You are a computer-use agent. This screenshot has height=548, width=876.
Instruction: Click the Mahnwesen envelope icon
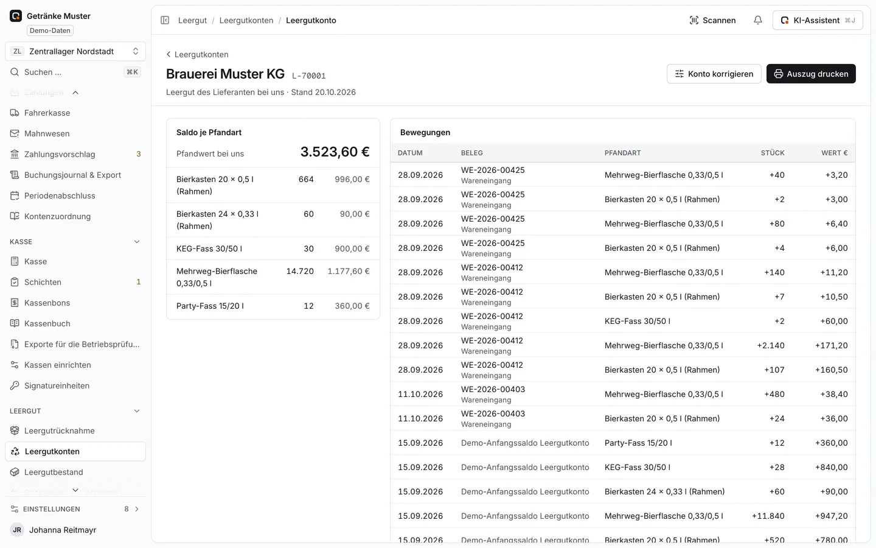pyautogui.click(x=15, y=133)
